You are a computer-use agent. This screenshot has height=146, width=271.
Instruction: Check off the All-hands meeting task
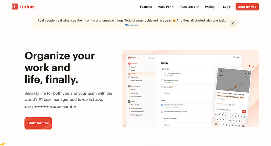[162, 118]
